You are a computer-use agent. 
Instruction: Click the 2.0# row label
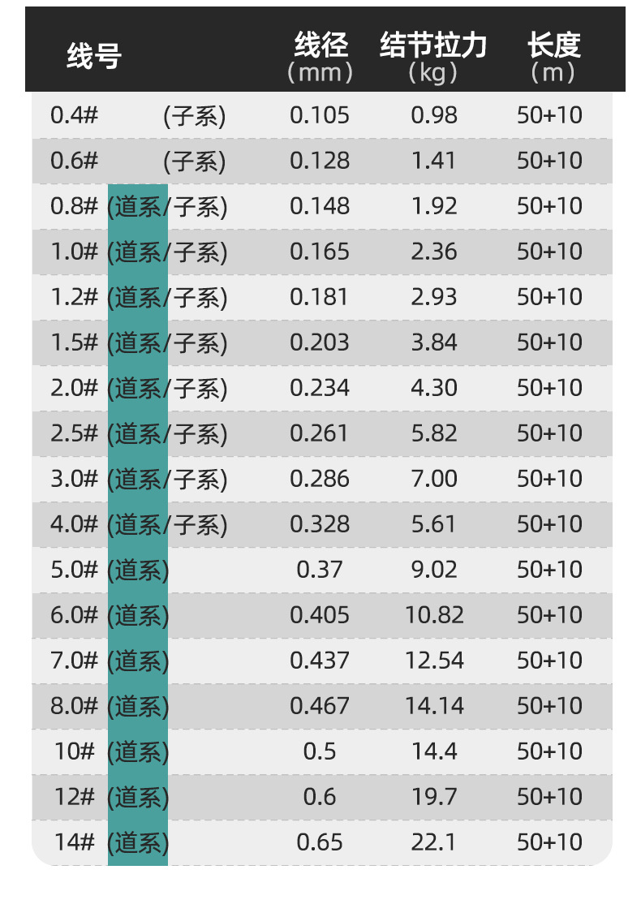(74, 388)
